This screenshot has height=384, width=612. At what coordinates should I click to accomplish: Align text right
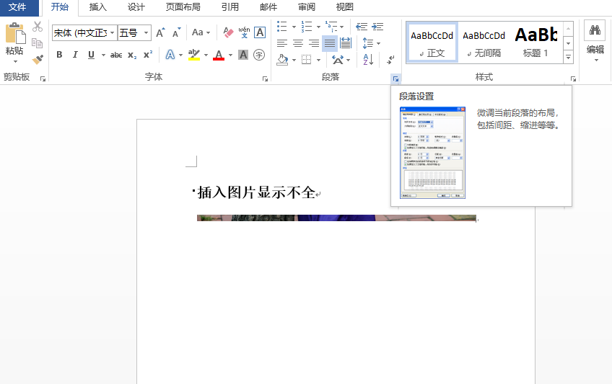point(314,43)
